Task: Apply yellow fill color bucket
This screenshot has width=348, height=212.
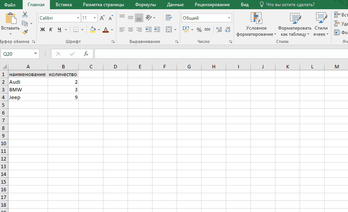Action: point(93,30)
